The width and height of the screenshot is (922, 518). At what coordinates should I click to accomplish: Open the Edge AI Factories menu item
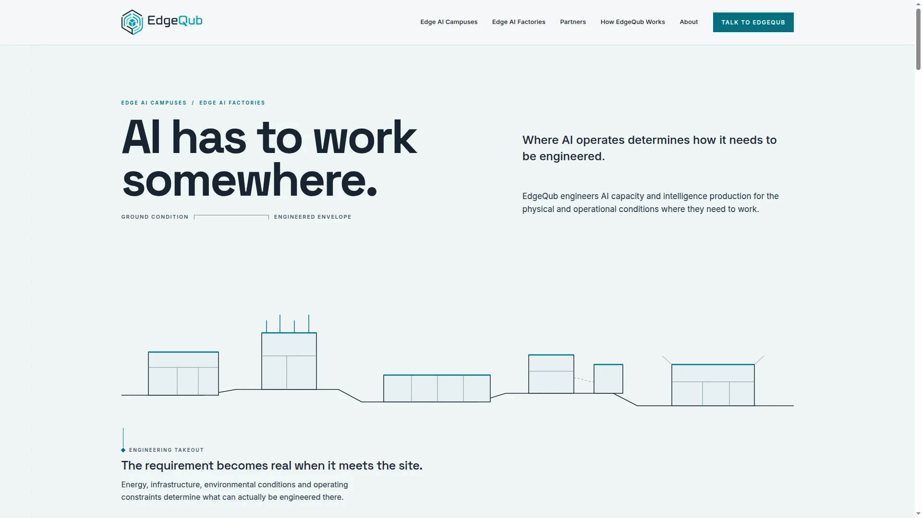tap(519, 22)
